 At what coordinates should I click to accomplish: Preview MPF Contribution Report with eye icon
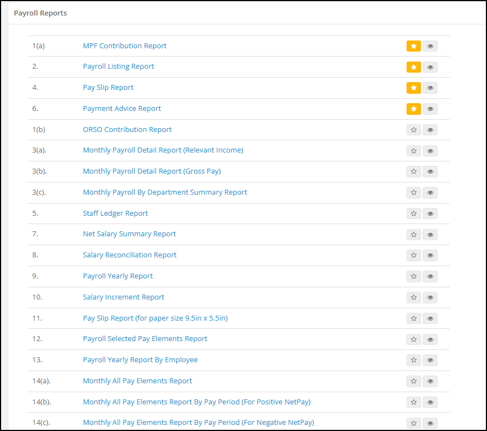pyautogui.click(x=430, y=46)
